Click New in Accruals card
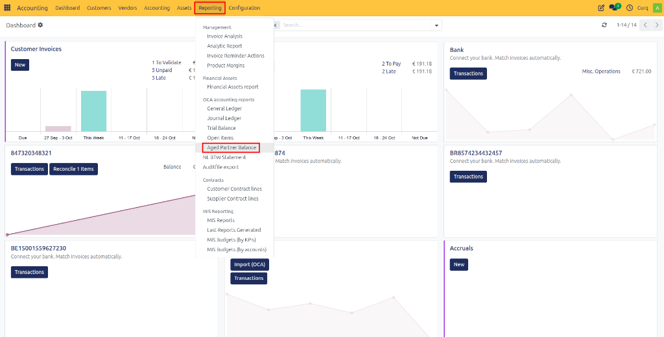This screenshot has height=337, width=664. (459, 264)
